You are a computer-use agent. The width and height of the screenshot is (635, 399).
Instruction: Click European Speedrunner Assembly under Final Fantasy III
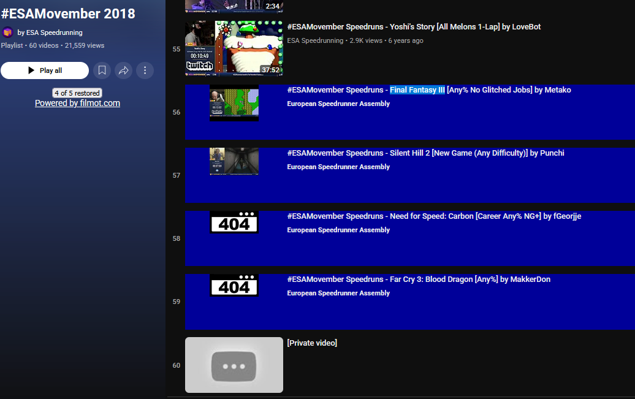pyautogui.click(x=338, y=104)
